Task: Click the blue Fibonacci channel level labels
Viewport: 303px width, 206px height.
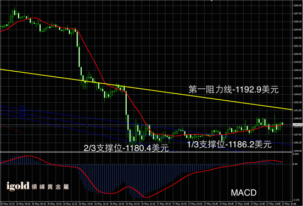Action: pyautogui.click(x=22, y=111)
